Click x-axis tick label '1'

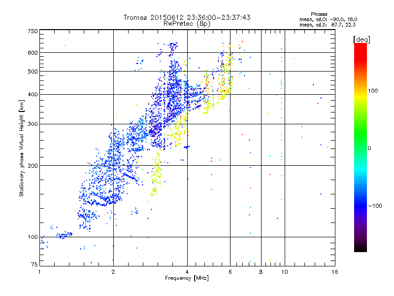point(39,272)
